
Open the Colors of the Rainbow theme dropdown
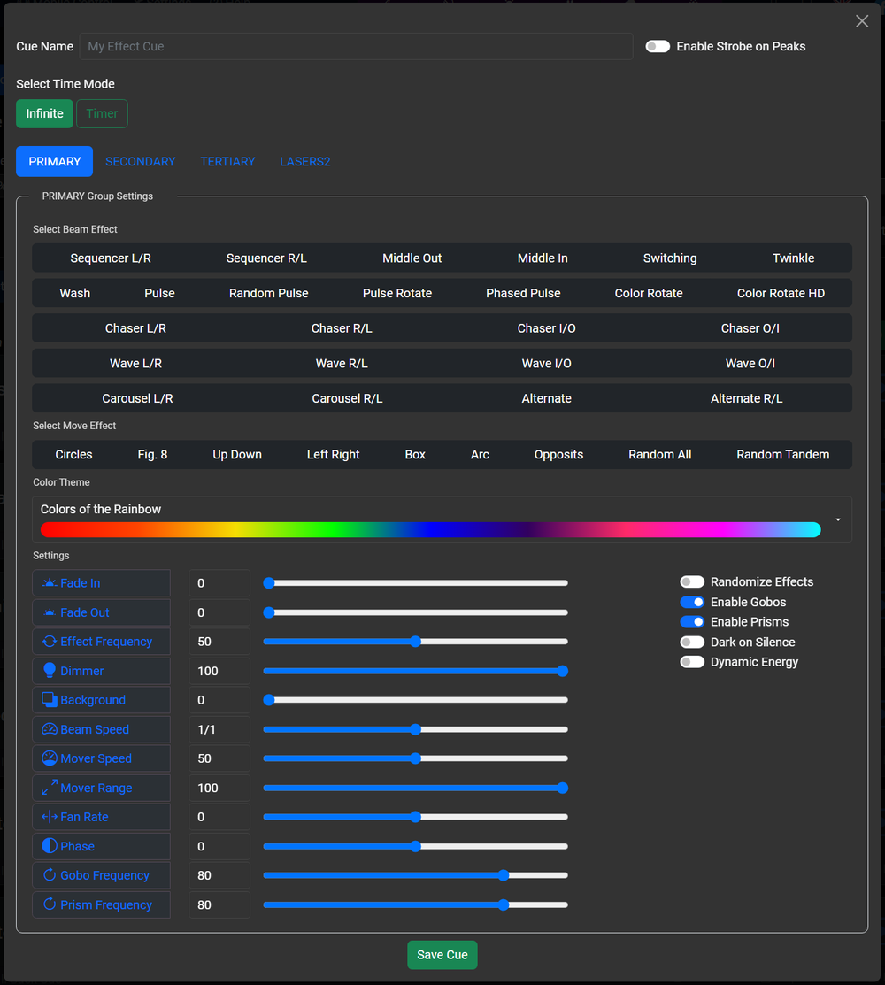point(837,519)
